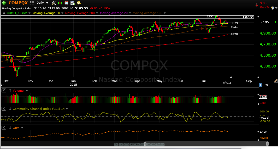Click the calendar add-event icon
Image resolution: width=278 pixels, height=149 pixels.
[x=72, y=3]
